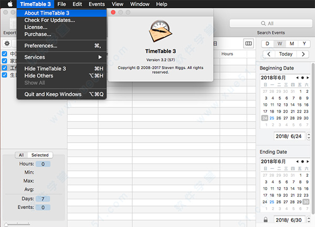
Task: Click the Search Events field
Action: (271, 24)
